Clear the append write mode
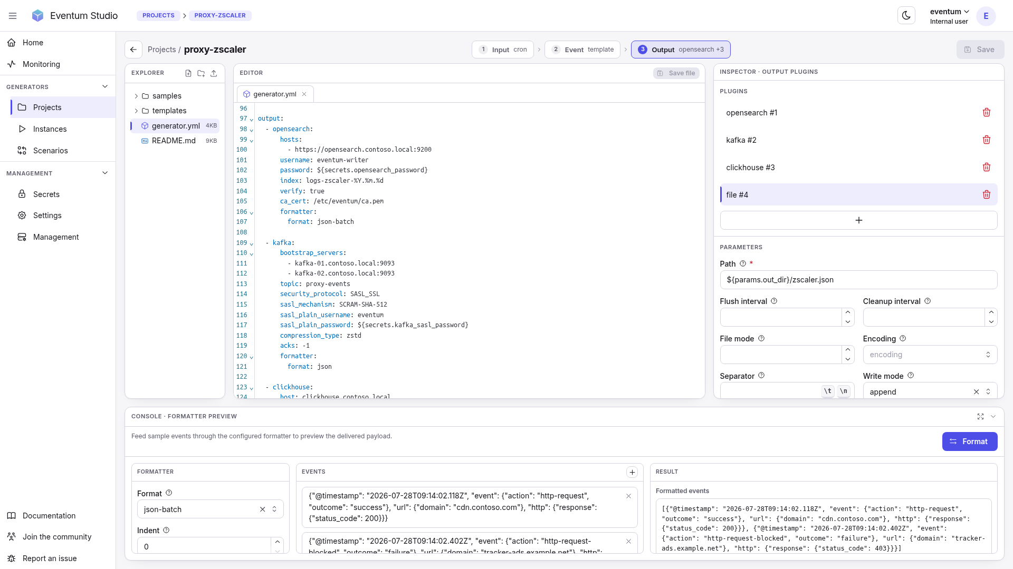The height and width of the screenshot is (569, 1013). point(976,392)
